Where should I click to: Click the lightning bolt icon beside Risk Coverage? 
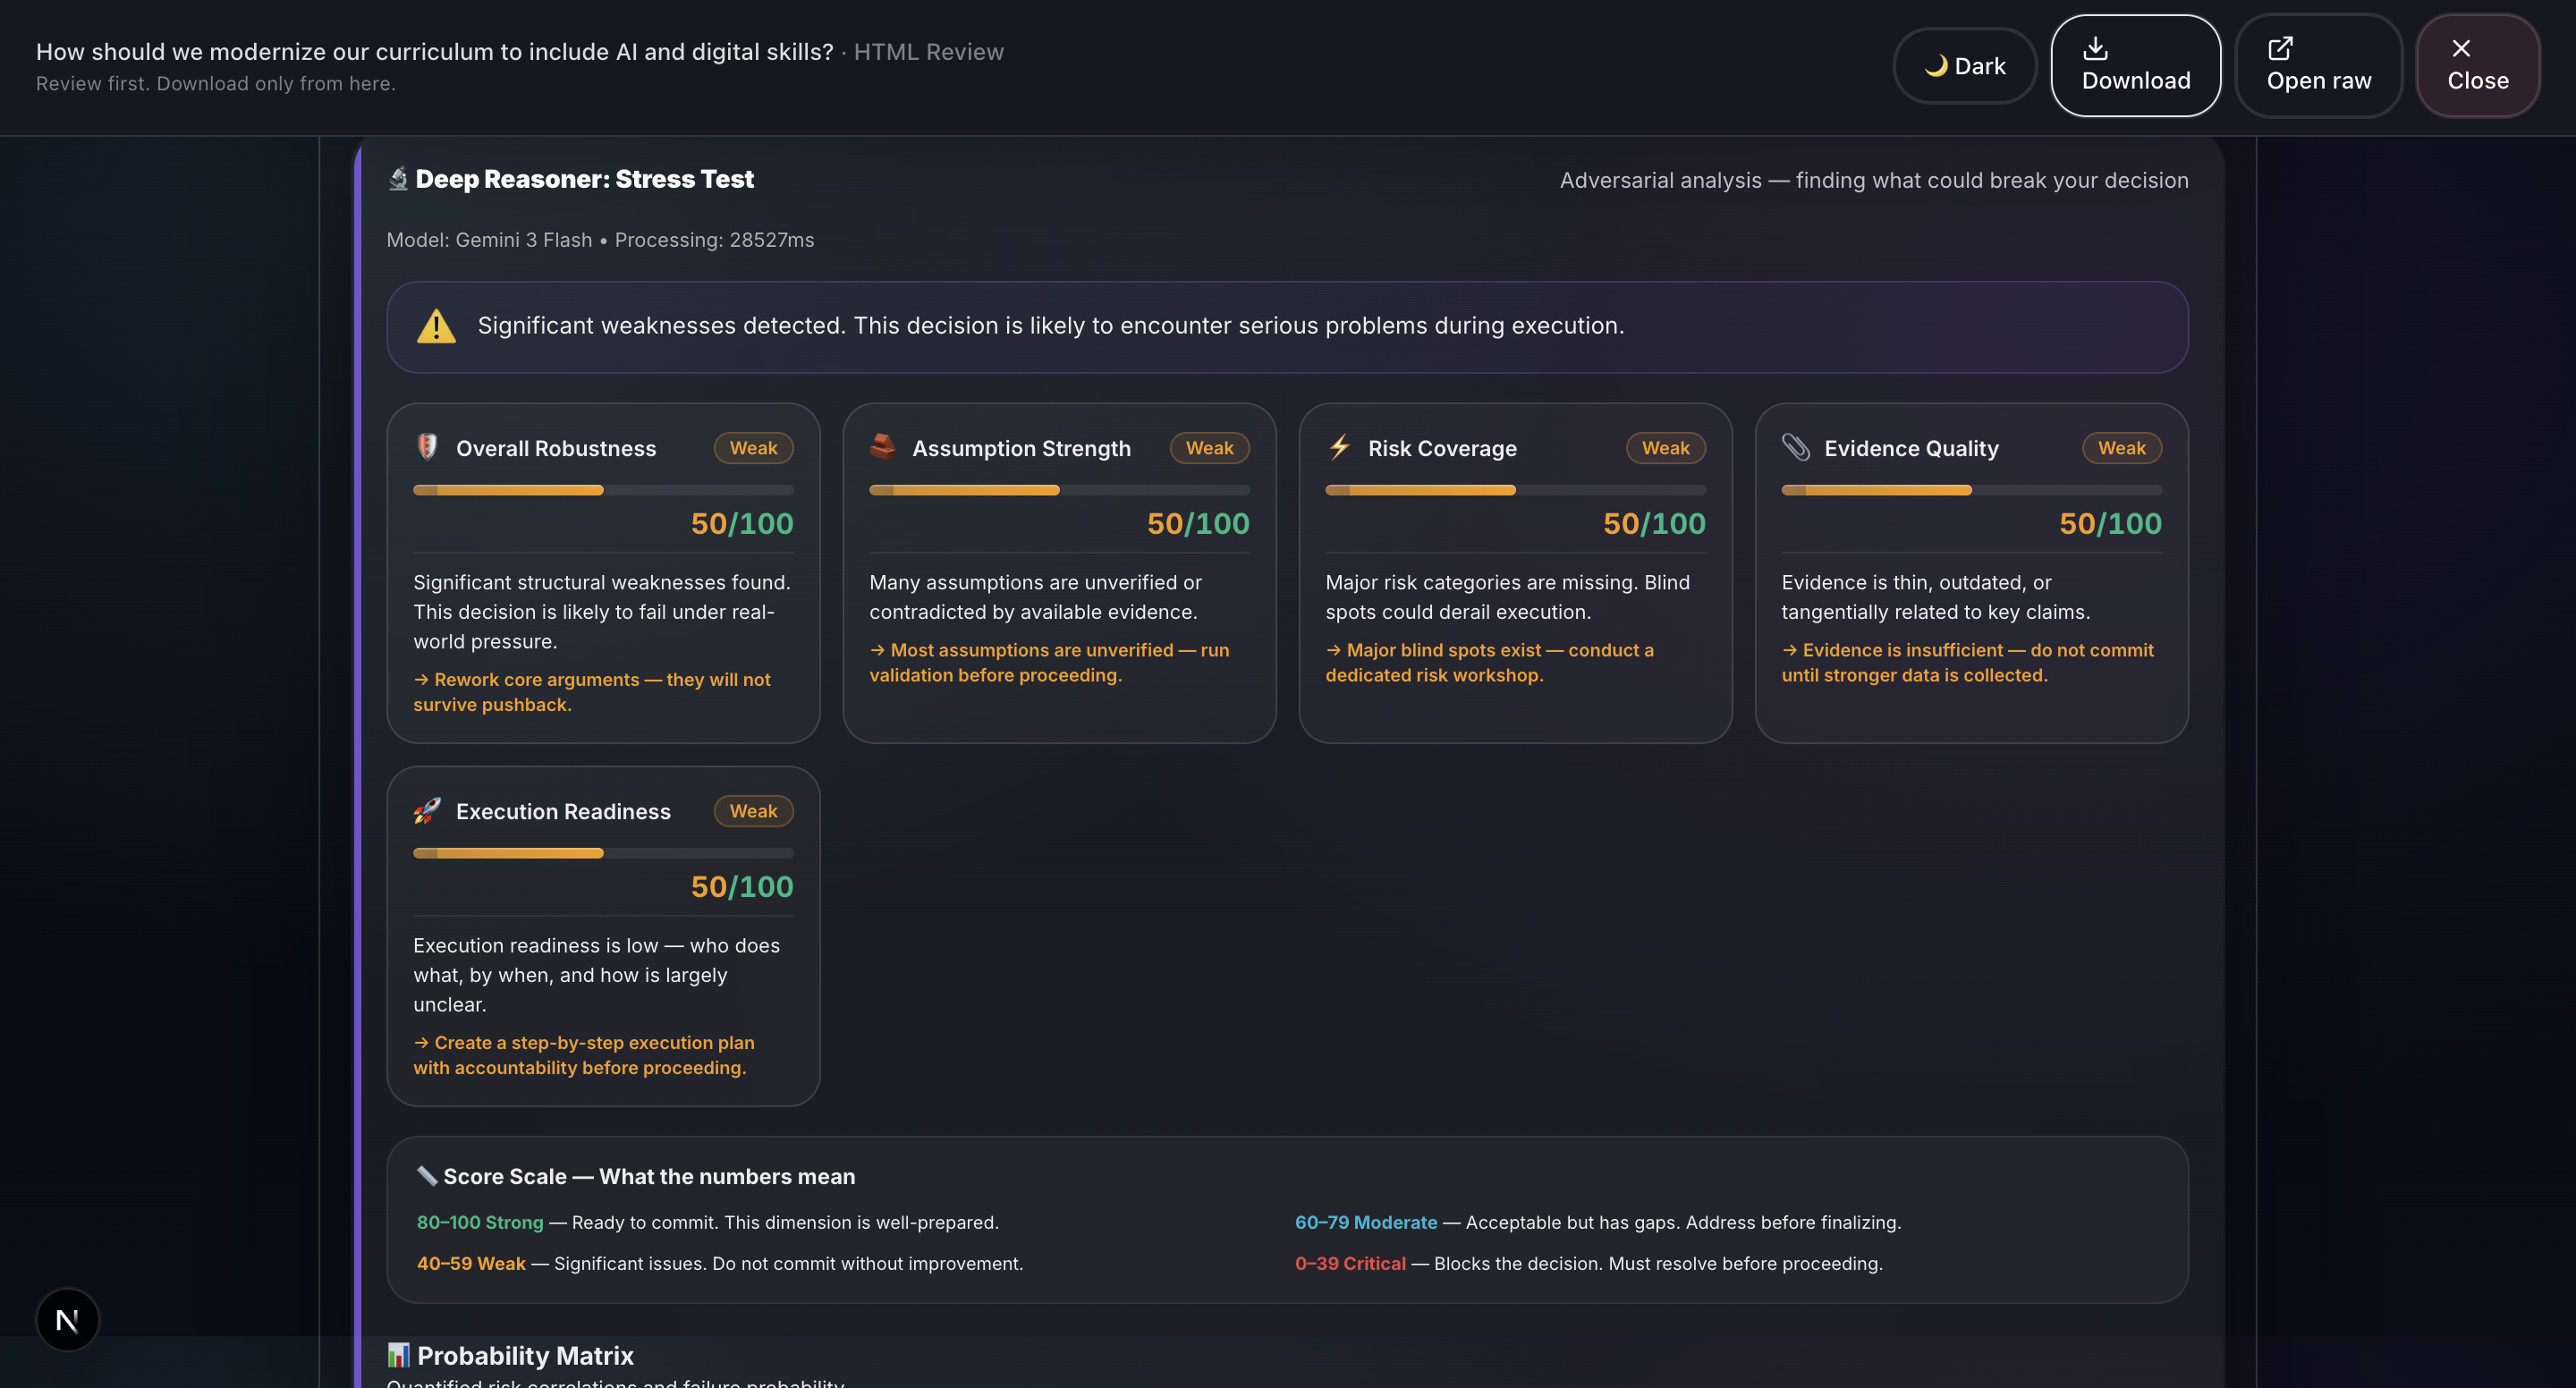coord(1339,446)
